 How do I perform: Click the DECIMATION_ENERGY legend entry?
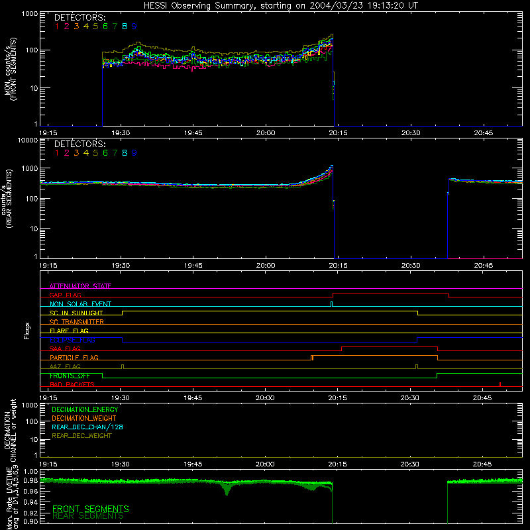coord(85,409)
